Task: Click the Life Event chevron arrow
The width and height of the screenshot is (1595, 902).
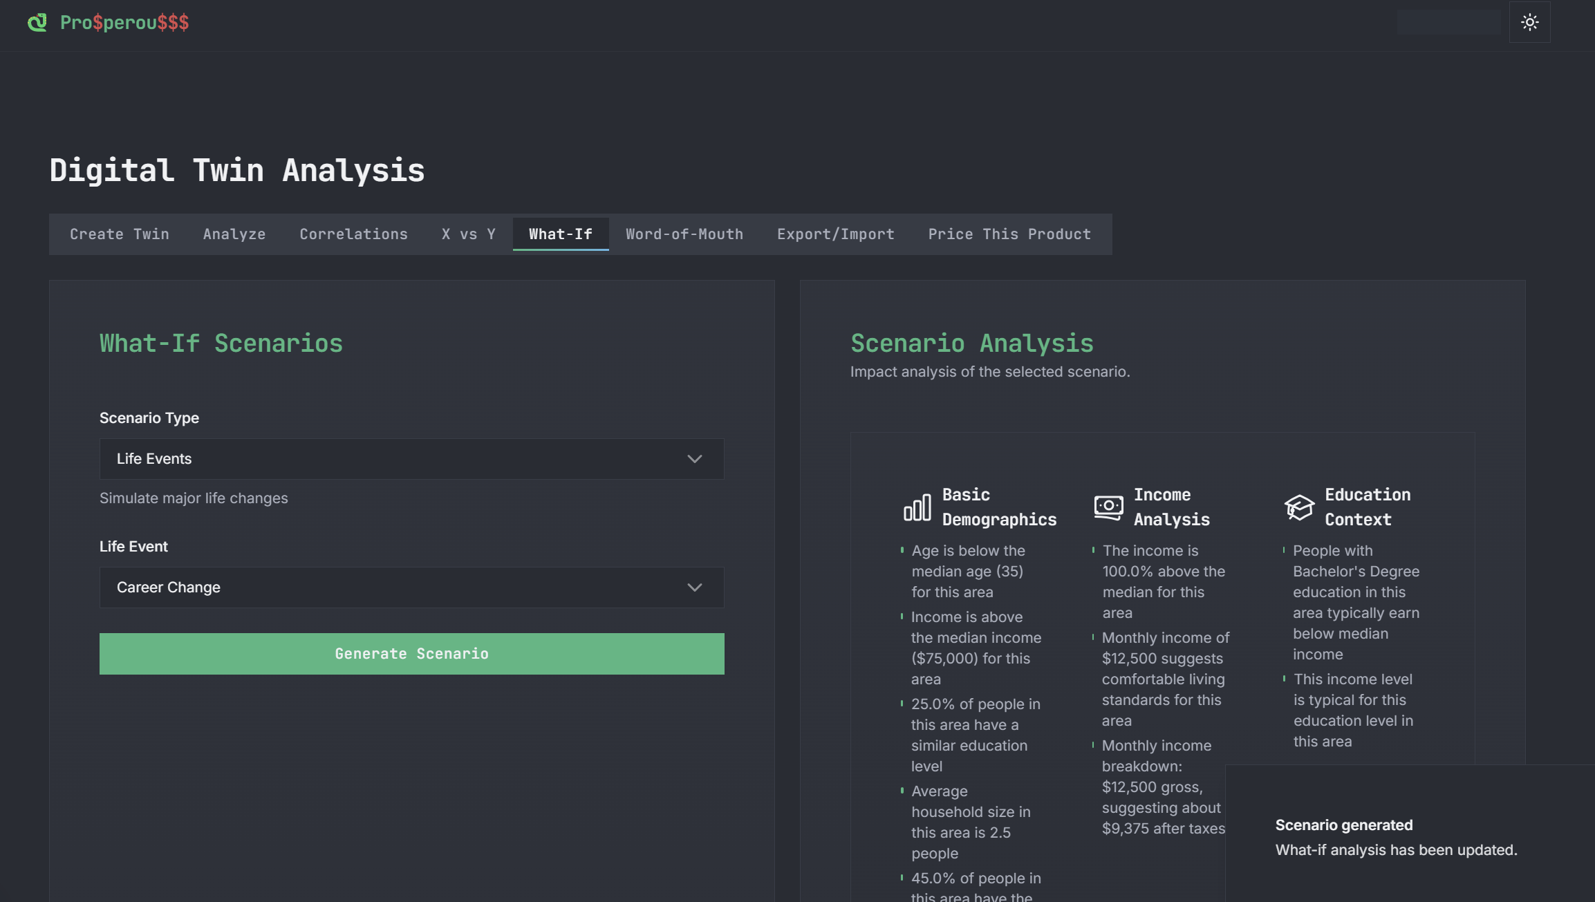Action: (694, 588)
